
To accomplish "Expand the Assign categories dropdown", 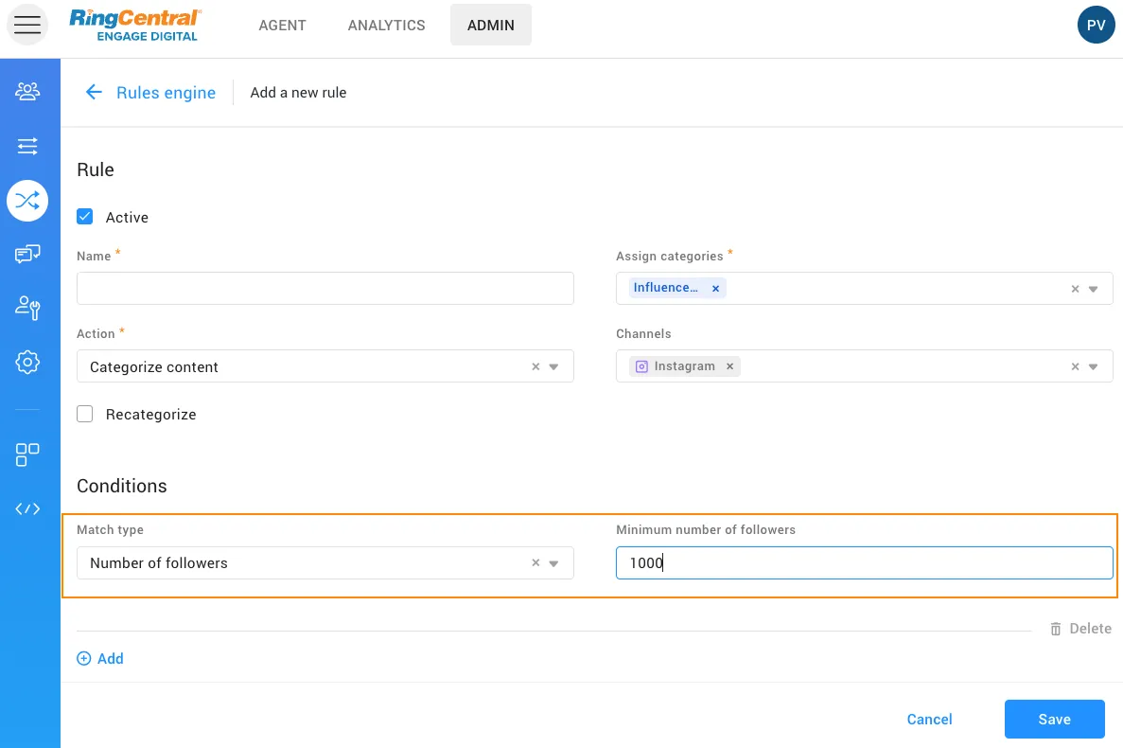I will (1093, 289).
